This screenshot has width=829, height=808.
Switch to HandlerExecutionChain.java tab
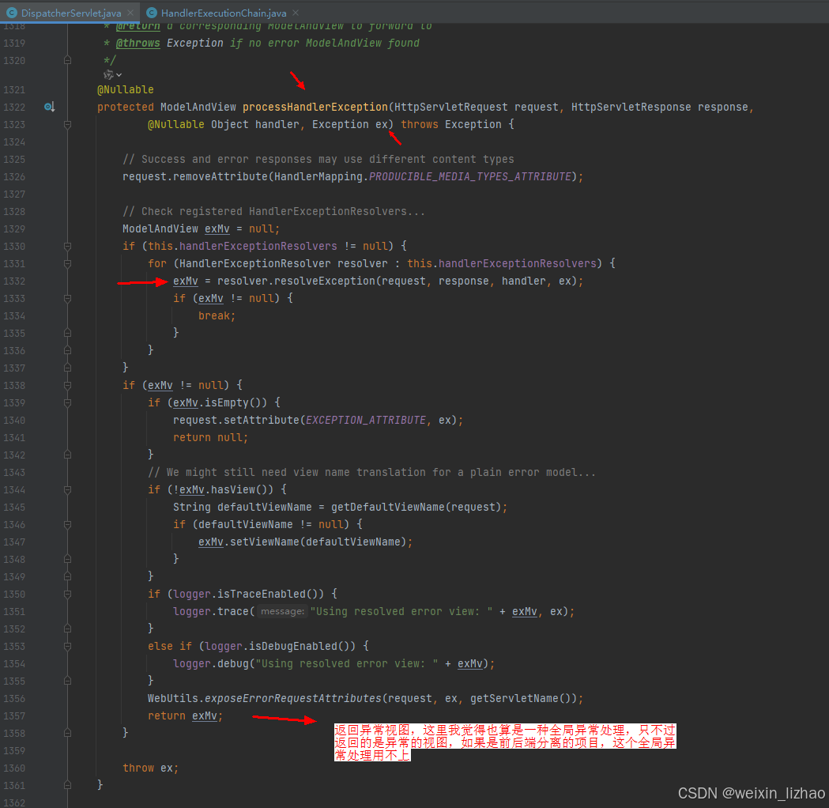[224, 13]
